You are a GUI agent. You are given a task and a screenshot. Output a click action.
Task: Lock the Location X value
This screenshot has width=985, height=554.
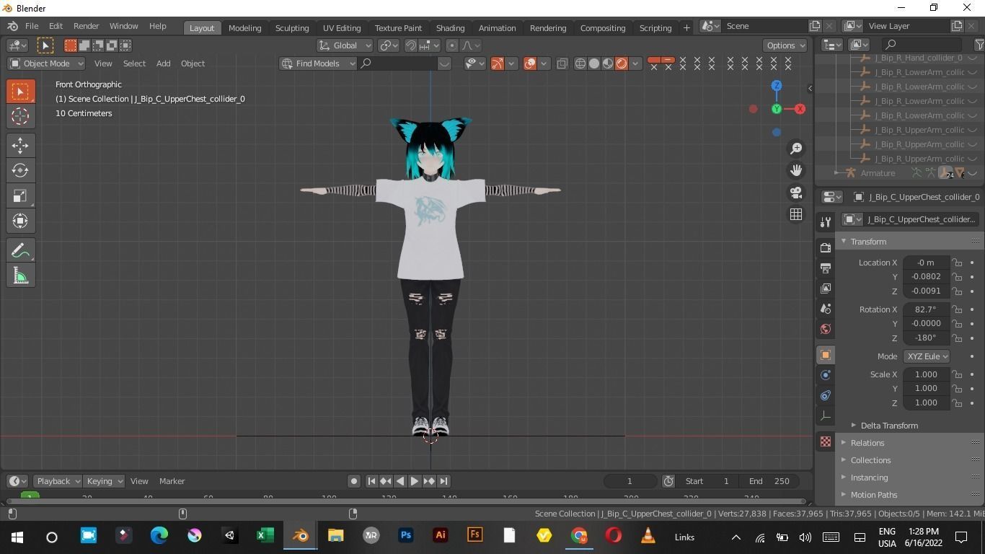coord(957,263)
